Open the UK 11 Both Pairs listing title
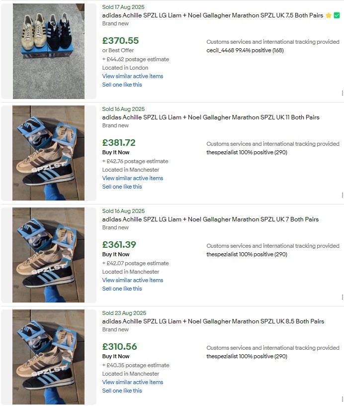Screen dimensions: 344x407 click(x=211, y=117)
